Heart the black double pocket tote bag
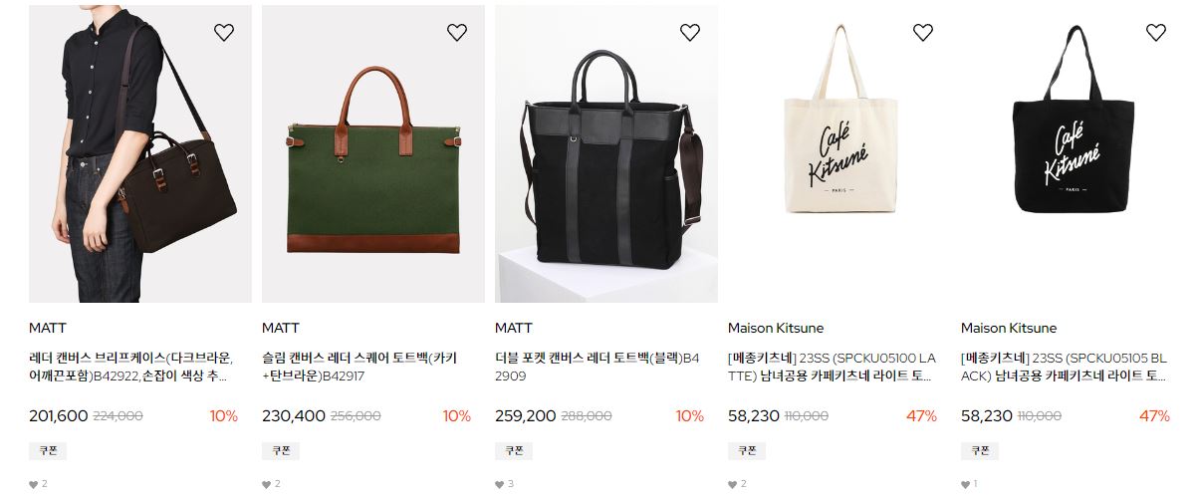 tap(690, 32)
